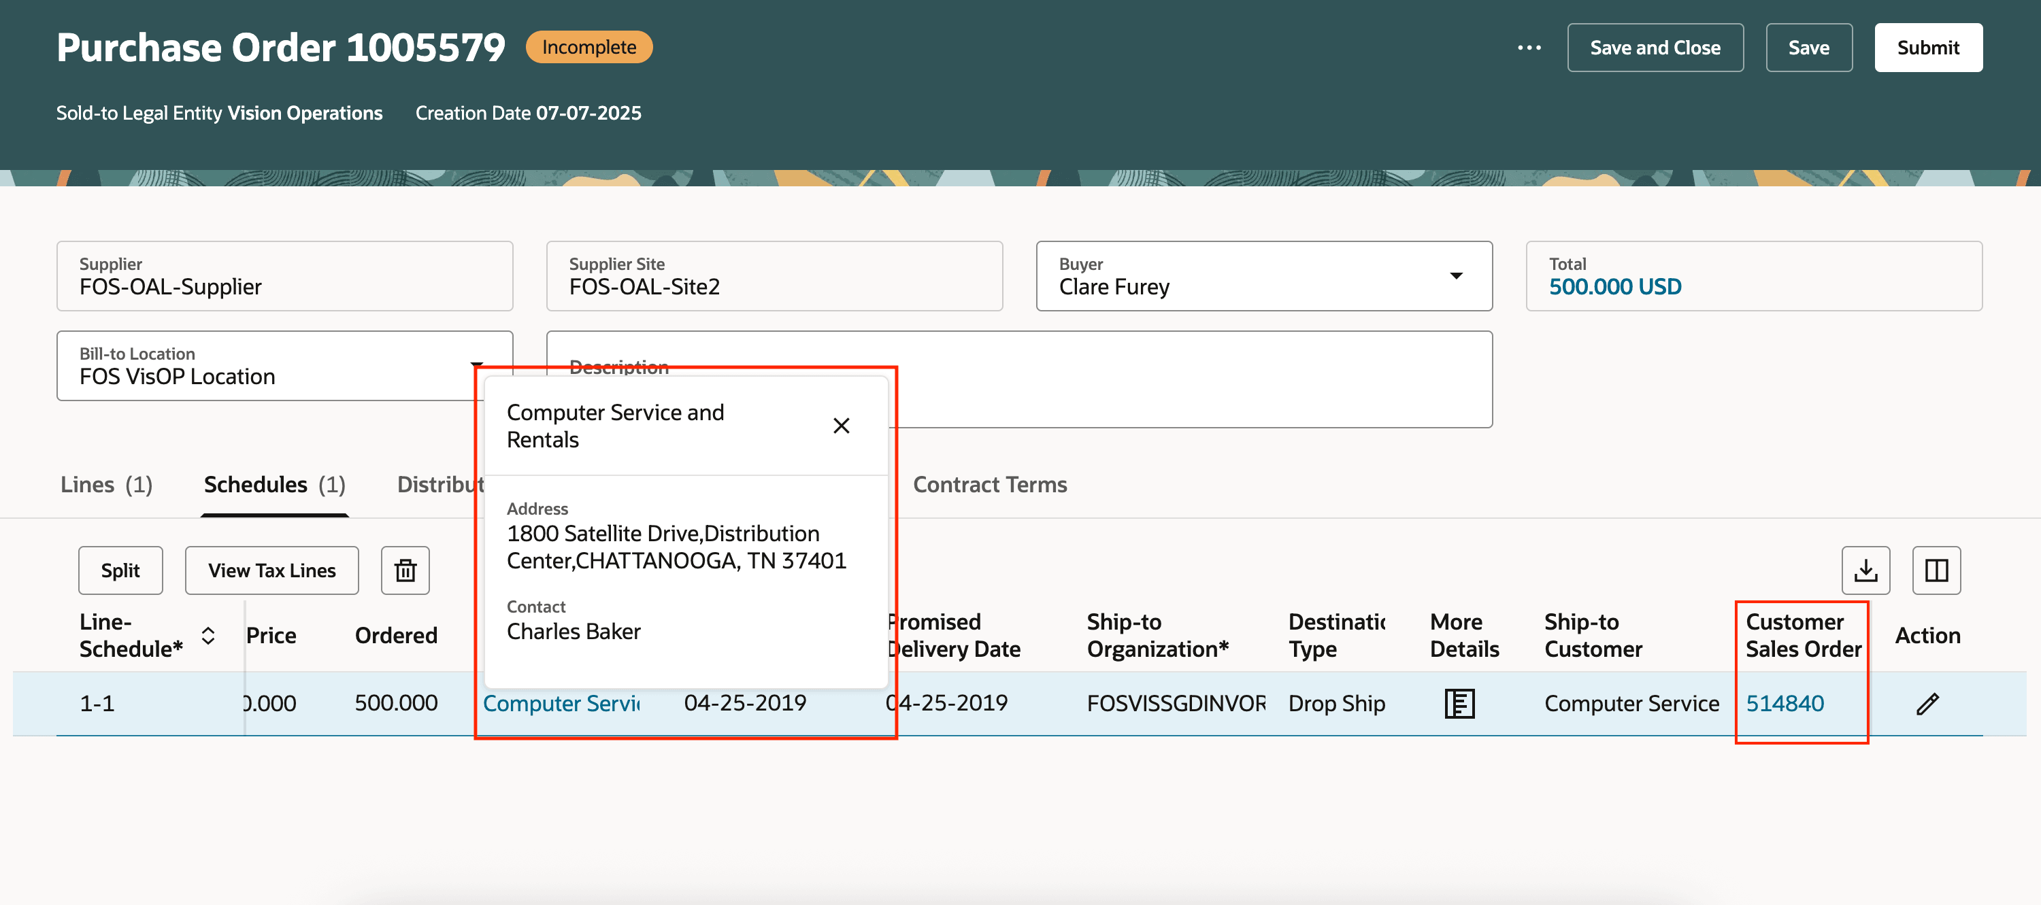Click the export download icon
This screenshot has height=905, width=2041.
(1865, 570)
